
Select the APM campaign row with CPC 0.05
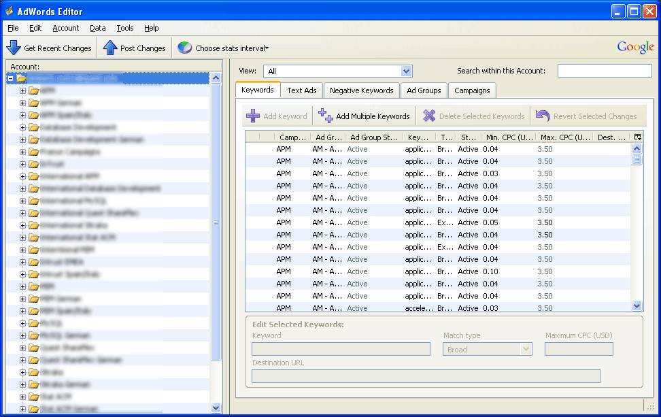(x=408, y=222)
